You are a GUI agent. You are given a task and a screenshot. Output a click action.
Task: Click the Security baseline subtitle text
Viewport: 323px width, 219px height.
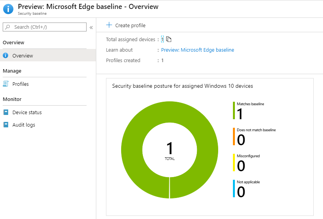32,13
